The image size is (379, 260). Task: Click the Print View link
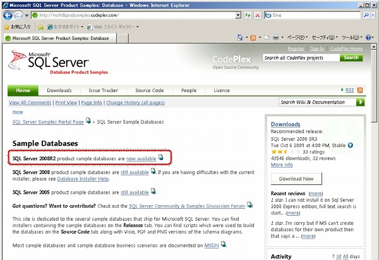[x=66, y=103]
